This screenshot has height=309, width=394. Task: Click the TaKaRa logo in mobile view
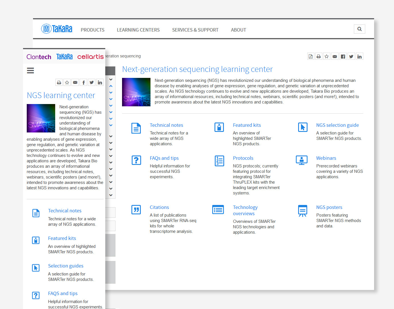[64, 57]
